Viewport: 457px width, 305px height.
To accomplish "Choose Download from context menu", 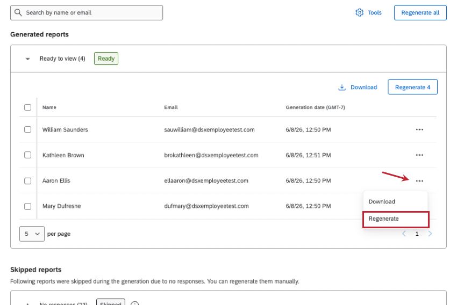I will click(x=395, y=201).
